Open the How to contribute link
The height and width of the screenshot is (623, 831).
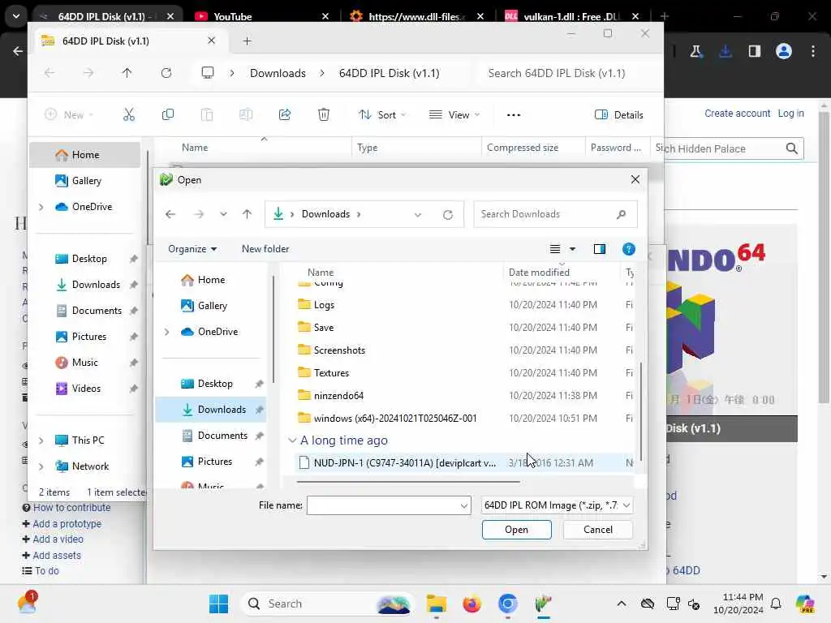pos(71,508)
